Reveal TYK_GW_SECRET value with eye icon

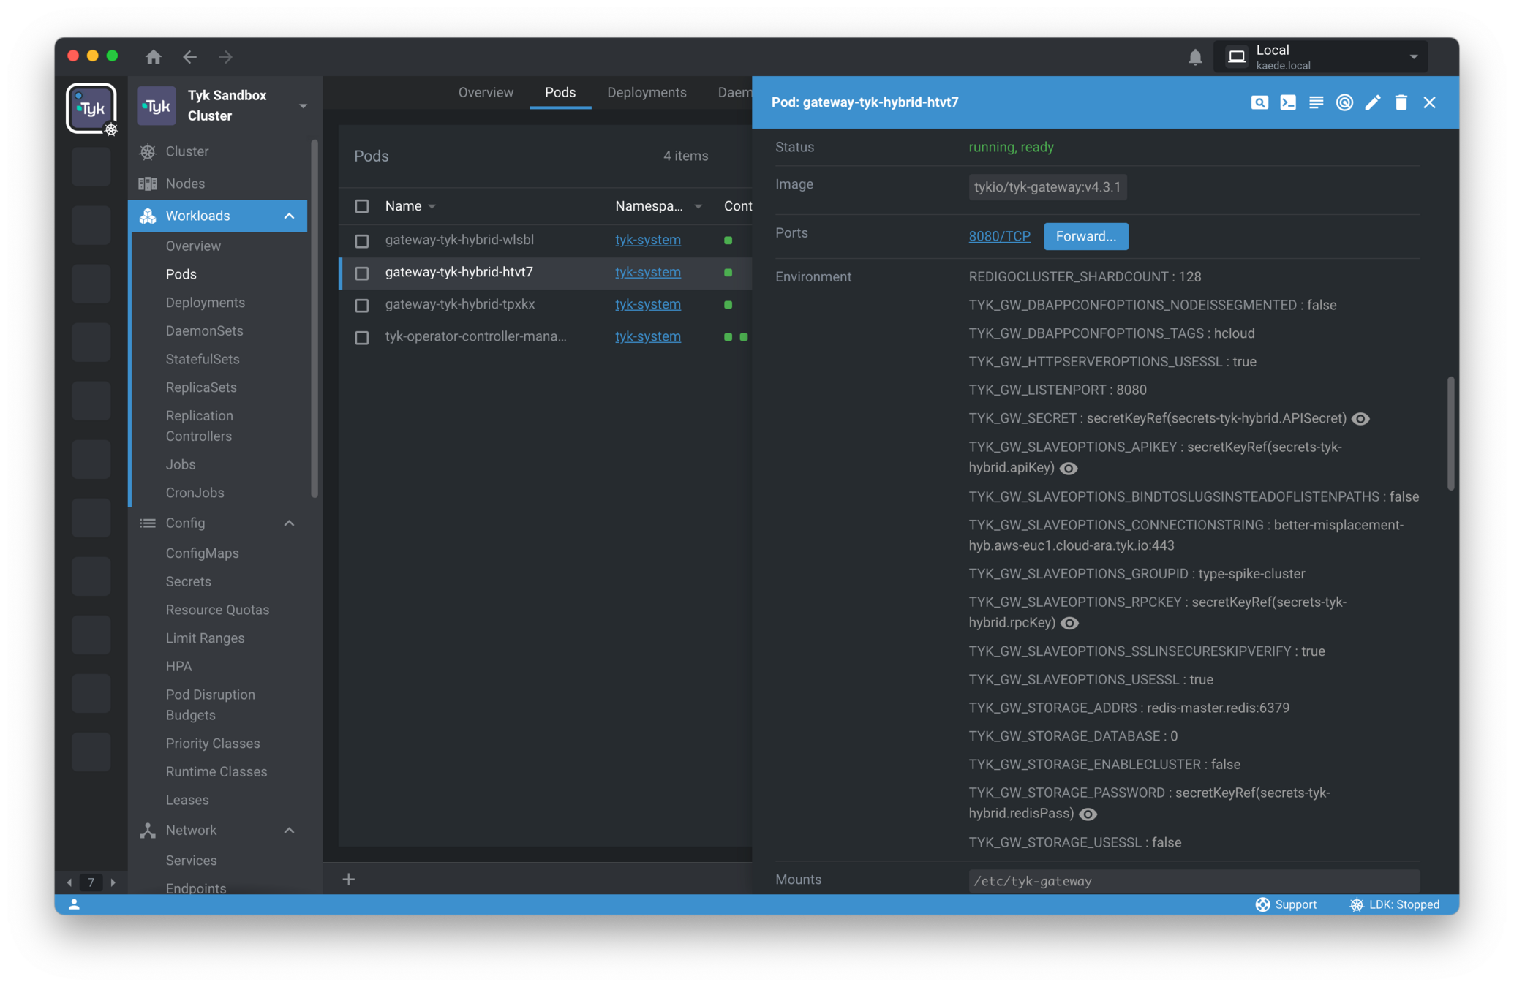1360,419
